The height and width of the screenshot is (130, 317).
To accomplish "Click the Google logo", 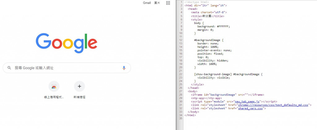I will point(67,43).
